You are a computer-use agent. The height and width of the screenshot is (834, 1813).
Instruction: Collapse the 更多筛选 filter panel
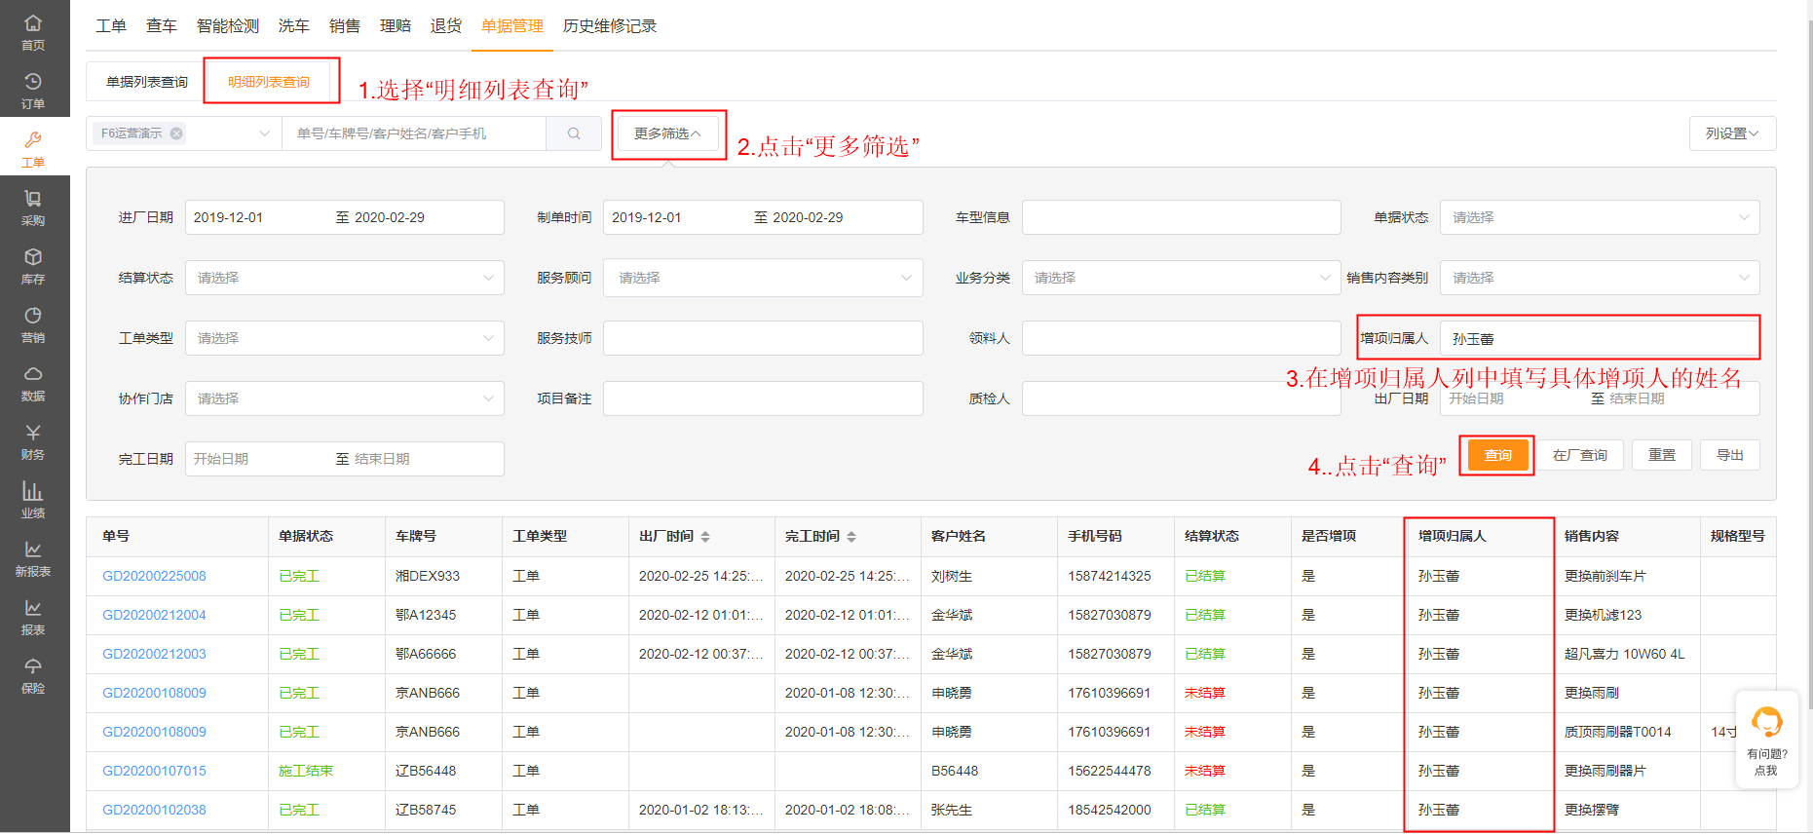coord(667,133)
